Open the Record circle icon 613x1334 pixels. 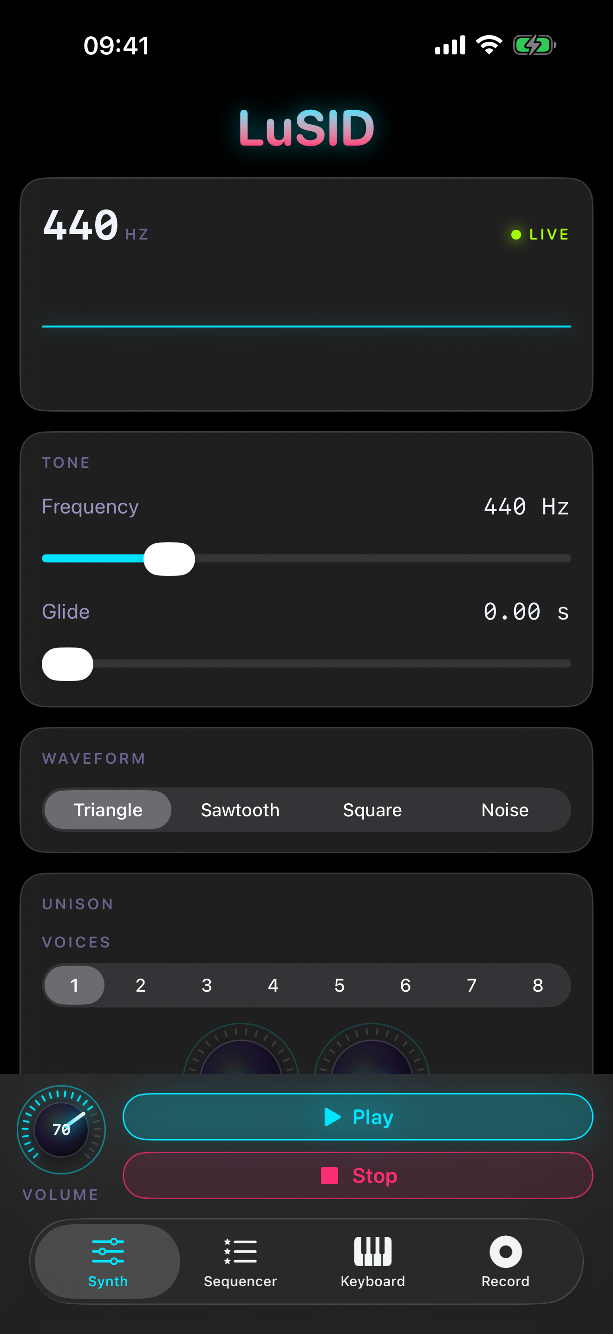tap(505, 1252)
